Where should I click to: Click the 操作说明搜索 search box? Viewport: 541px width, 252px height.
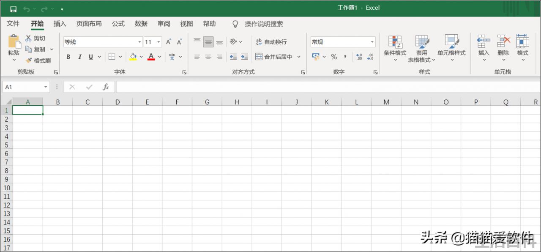coord(264,24)
